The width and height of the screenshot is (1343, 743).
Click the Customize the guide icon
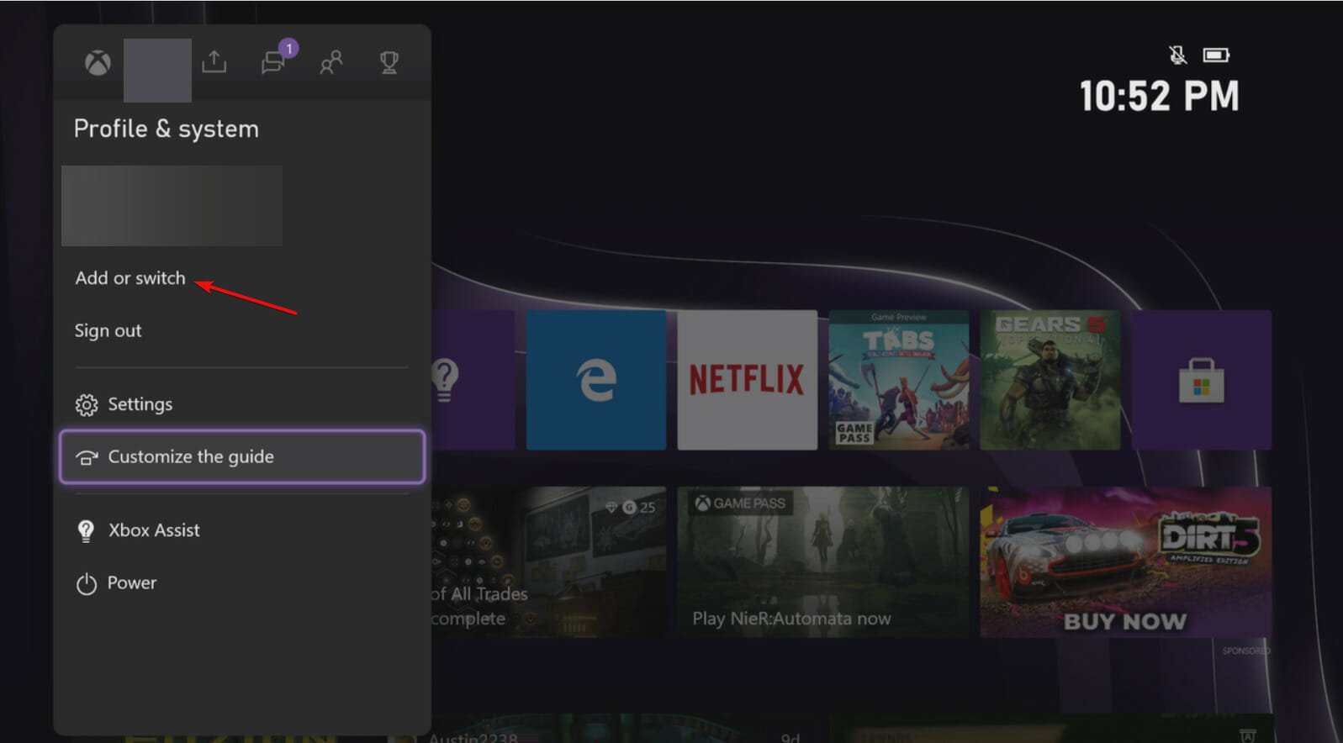[87, 457]
